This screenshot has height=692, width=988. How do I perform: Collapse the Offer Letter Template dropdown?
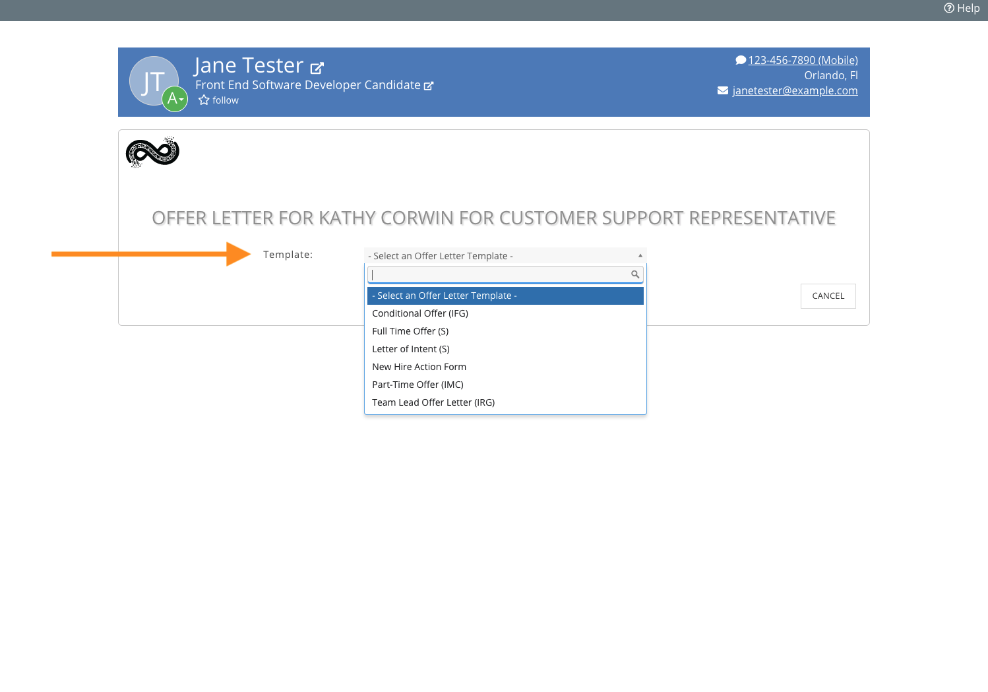pyautogui.click(x=640, y=256)
